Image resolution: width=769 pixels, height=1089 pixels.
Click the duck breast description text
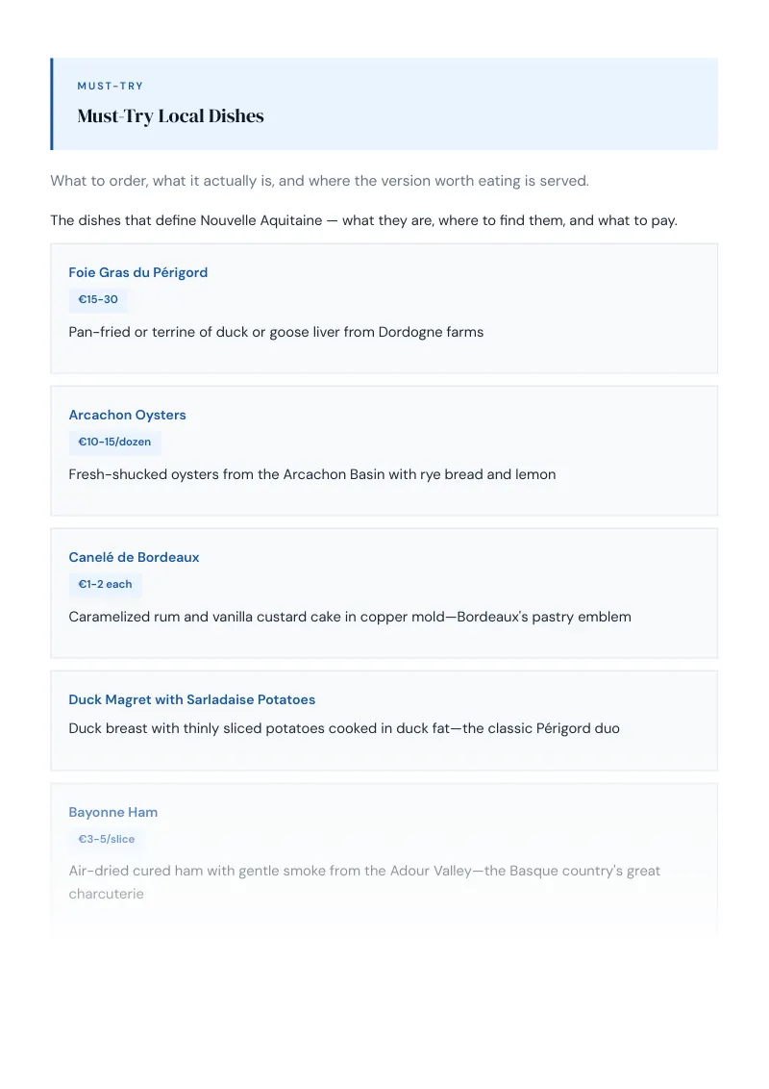tap(344, 728)
